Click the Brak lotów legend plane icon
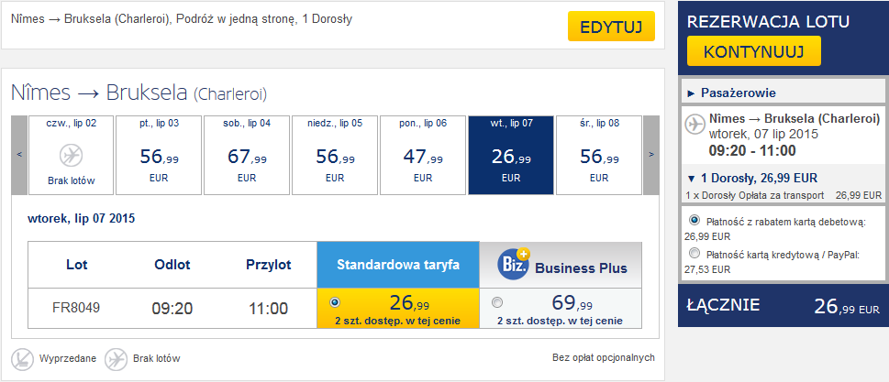This screenshot has width=889, height=382. (x=116, y=358)
